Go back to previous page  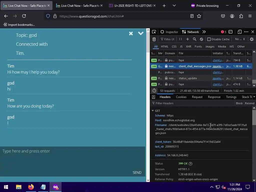click(6, 16)
